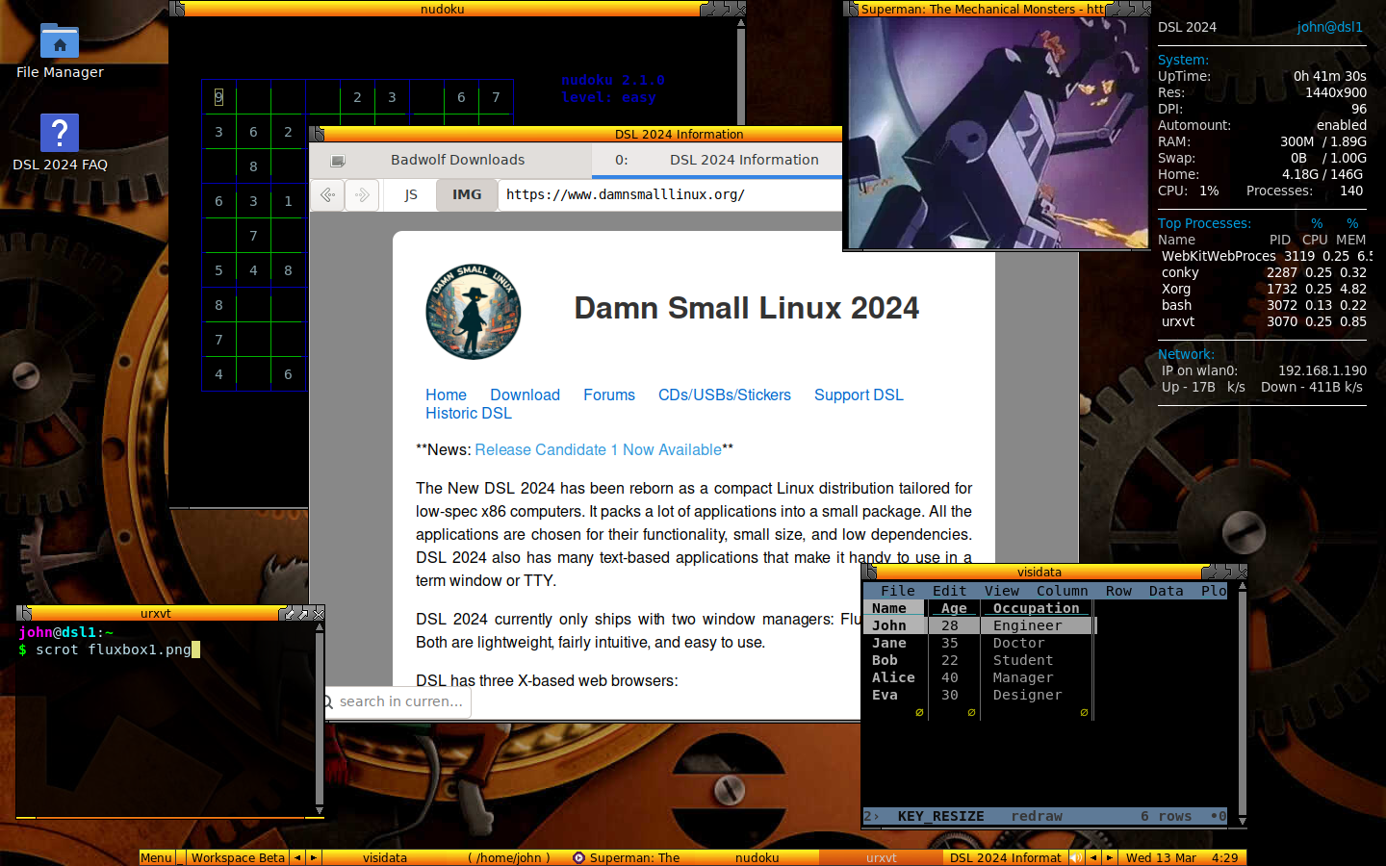Click the Age column header in visidata
Screen dimensions: 1386x866
click(954, 608)
